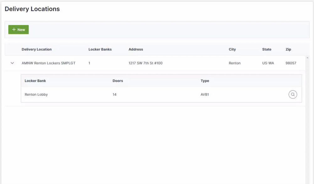Open the magnifier icon for Renton Lobby

tap(293, 95)
